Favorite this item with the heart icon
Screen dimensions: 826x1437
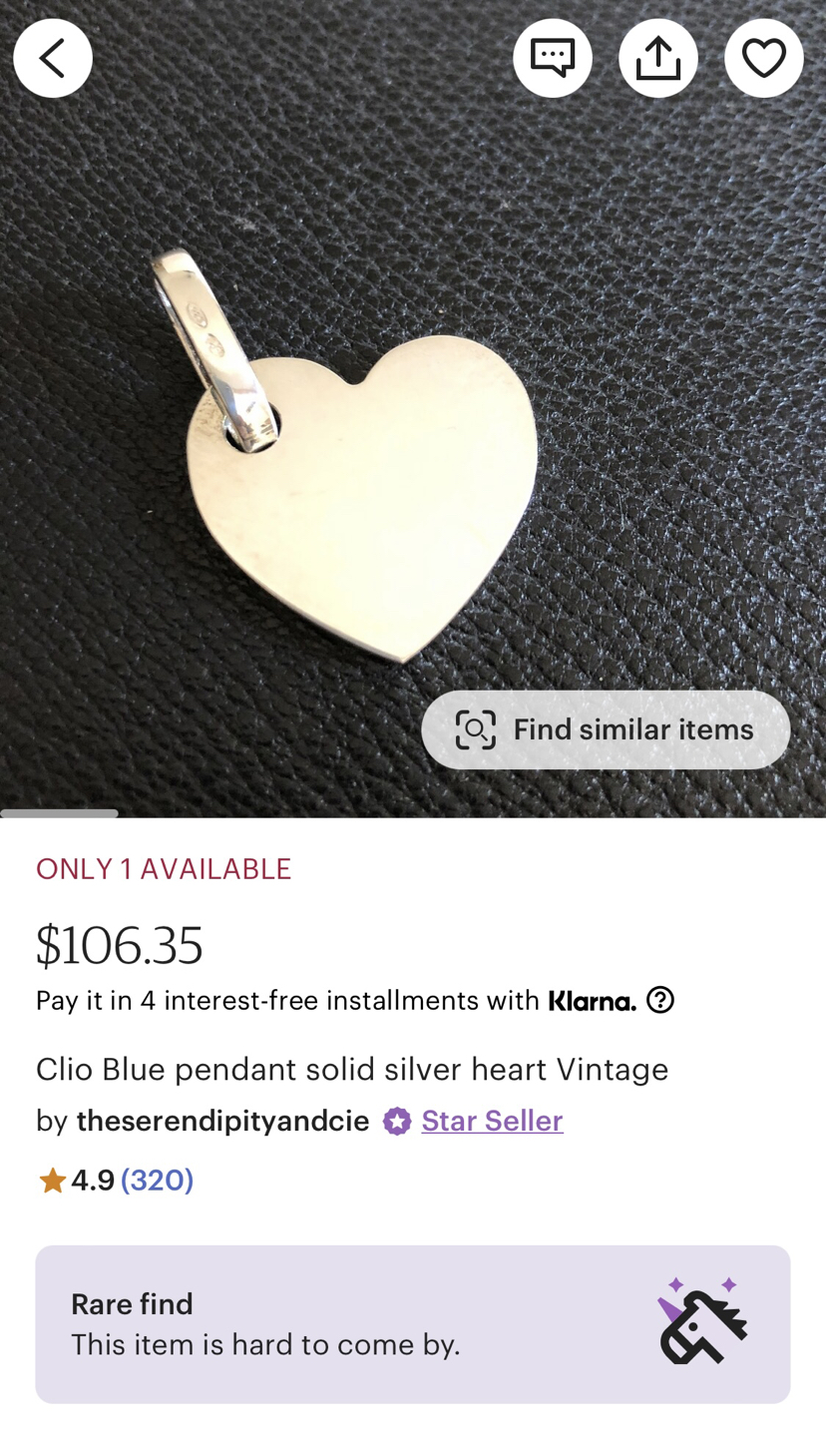(763, 58)
